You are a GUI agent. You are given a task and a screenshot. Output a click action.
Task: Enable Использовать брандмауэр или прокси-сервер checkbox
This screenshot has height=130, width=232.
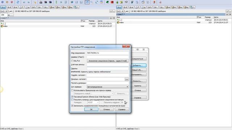72,90
